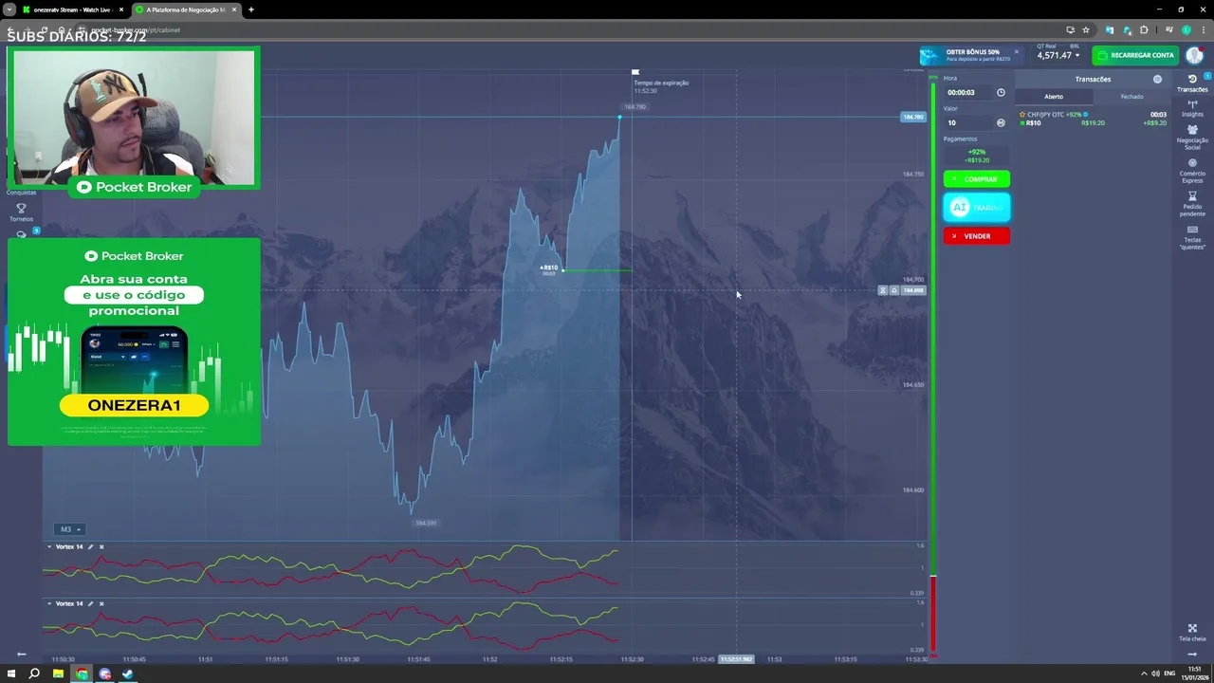Switch to the Fechado tab
This screenshot has height=683, width=1214.
[x=1131, y=97]
